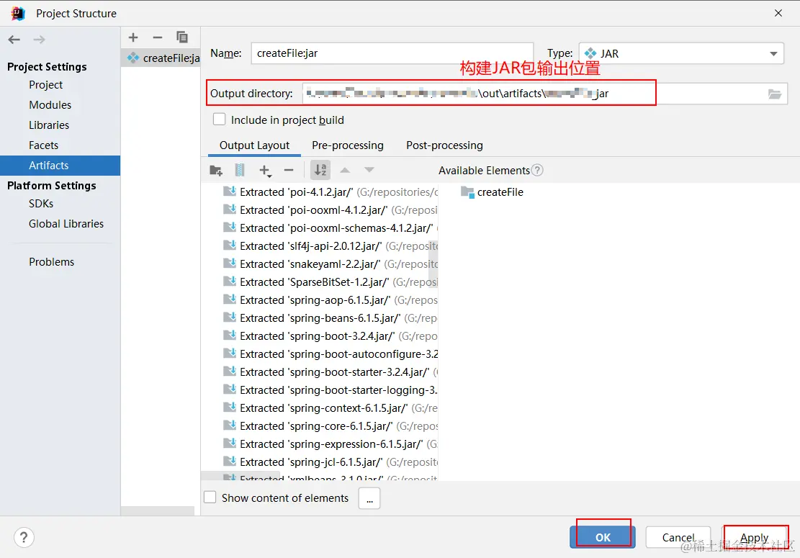
Task: Click the JAR type icon in Type field
Action: pos(590,53)
